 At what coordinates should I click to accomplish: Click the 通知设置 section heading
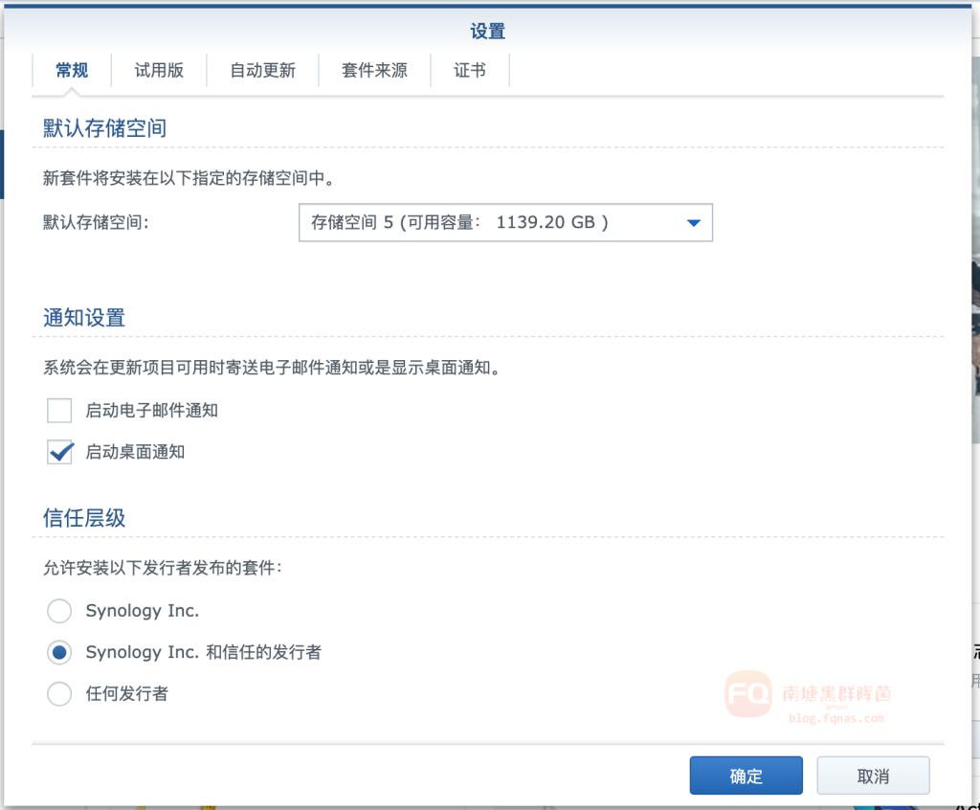pos(84,318)
